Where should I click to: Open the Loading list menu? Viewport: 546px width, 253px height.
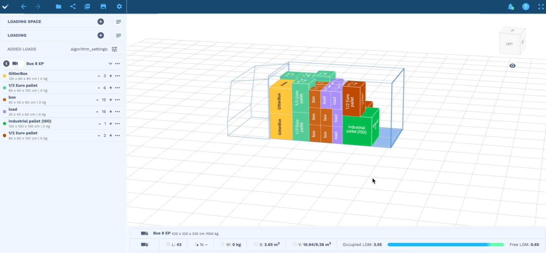[x=119, y=36]
